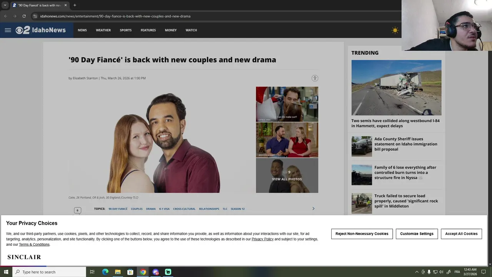492x277 pixels.
Task: Open the volume speaker icon in tray
Action: click(441, 272)
